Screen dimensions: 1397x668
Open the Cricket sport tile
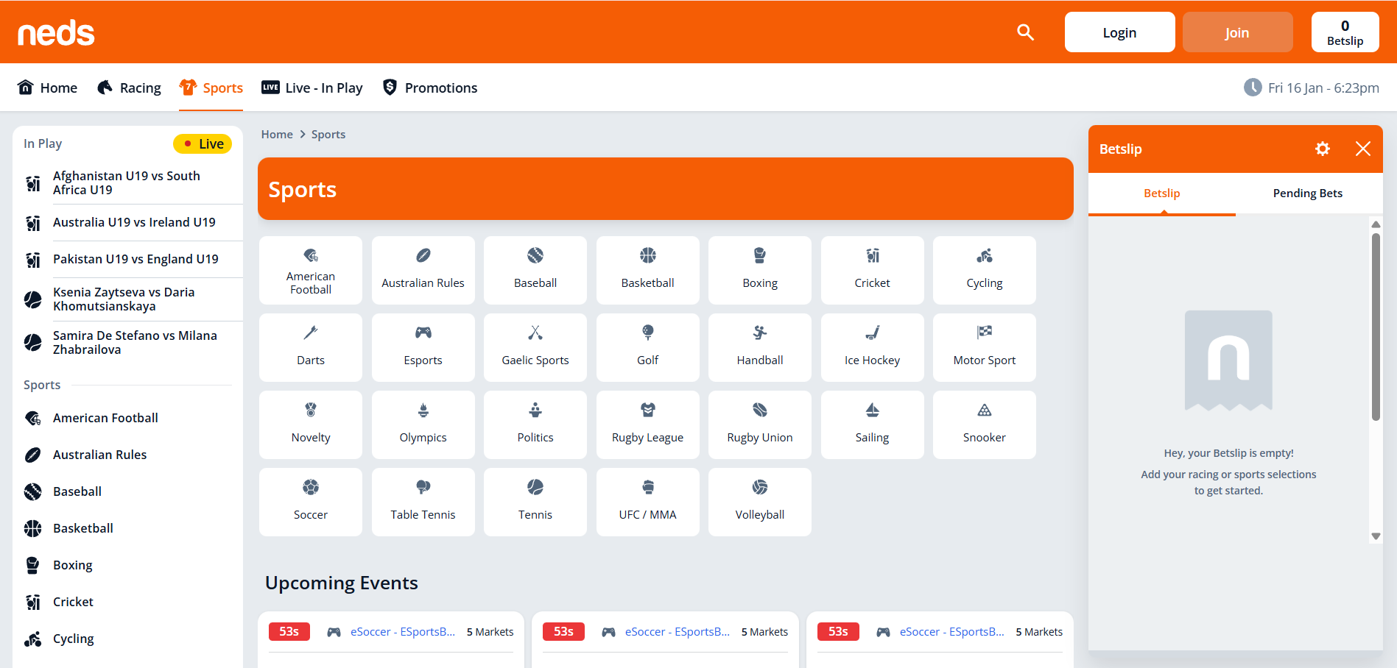(873, 270)
